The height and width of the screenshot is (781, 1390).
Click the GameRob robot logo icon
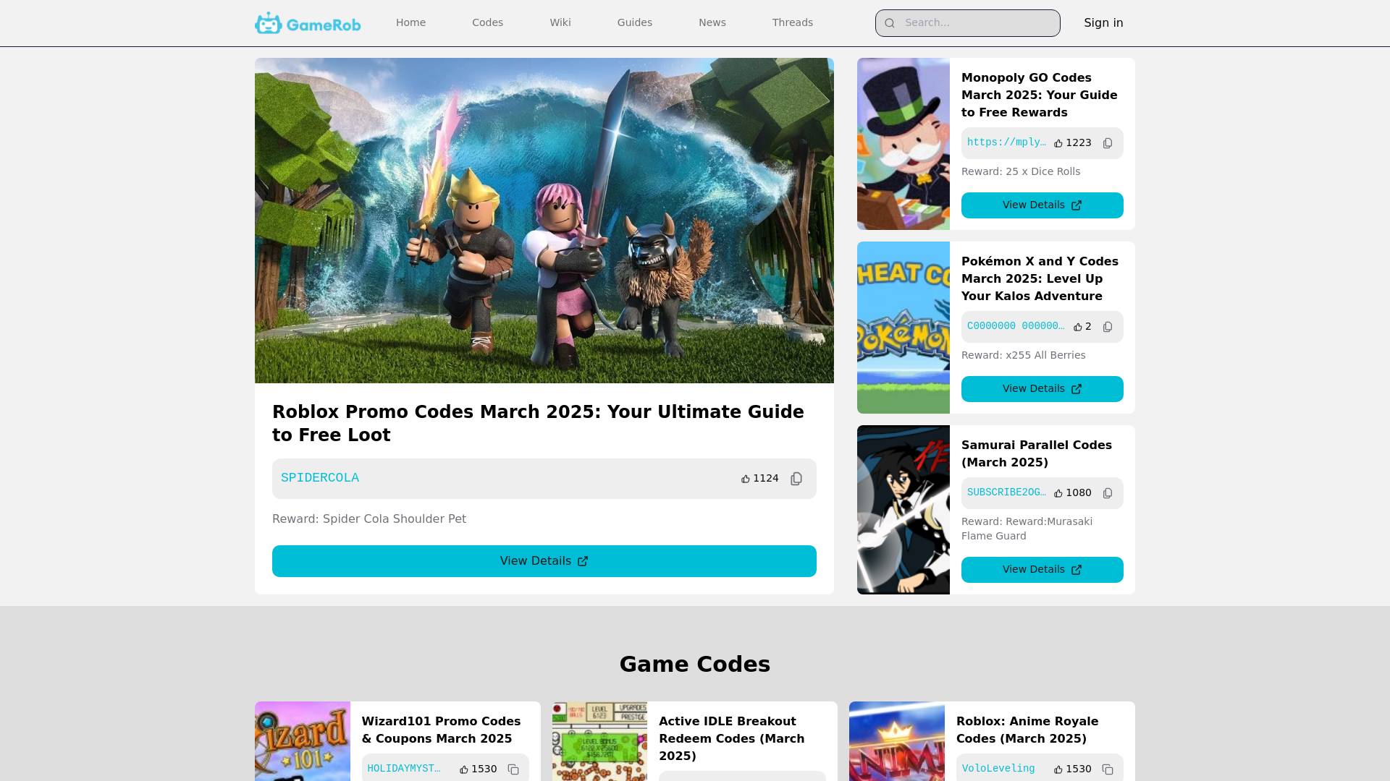point(269,23)
